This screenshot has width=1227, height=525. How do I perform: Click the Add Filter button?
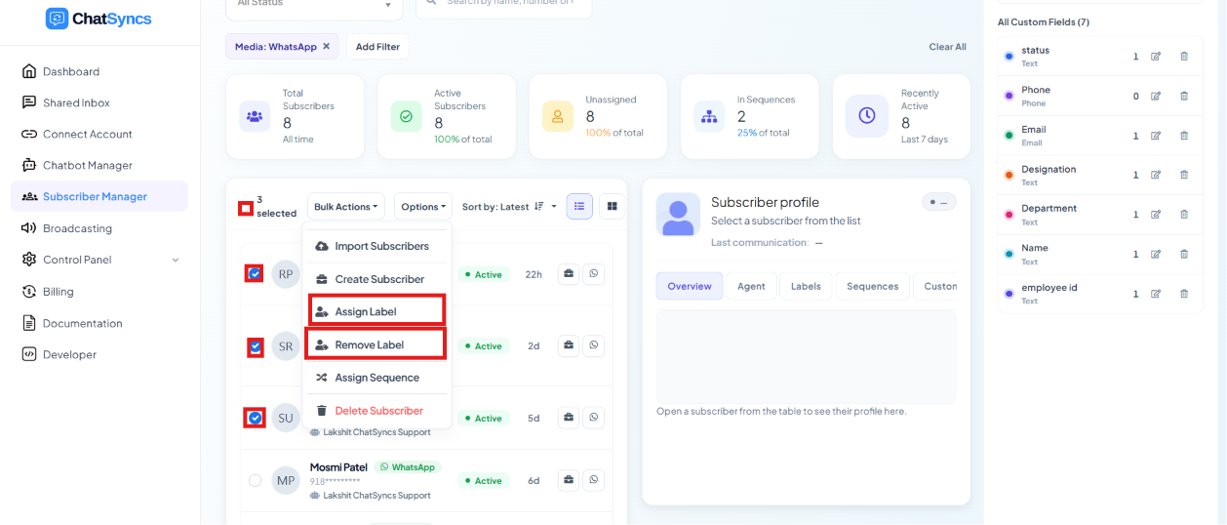click(x=377, y=46)
